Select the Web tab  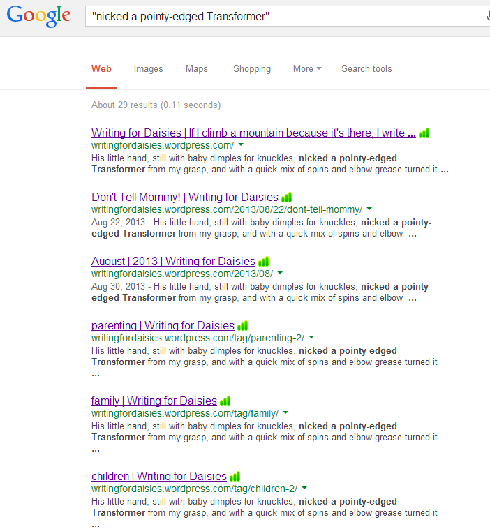[101, 69]
